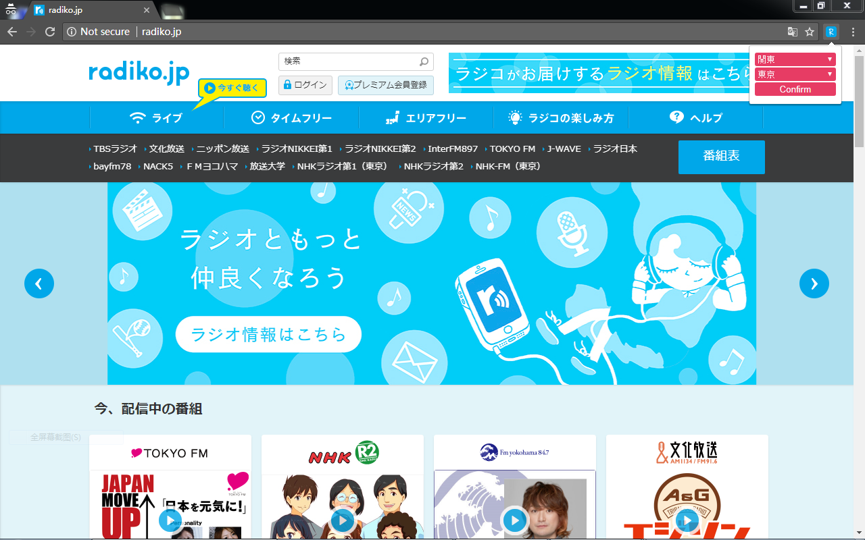
Task: Select bayfm78 station link
Action: (x=112, y=166)
